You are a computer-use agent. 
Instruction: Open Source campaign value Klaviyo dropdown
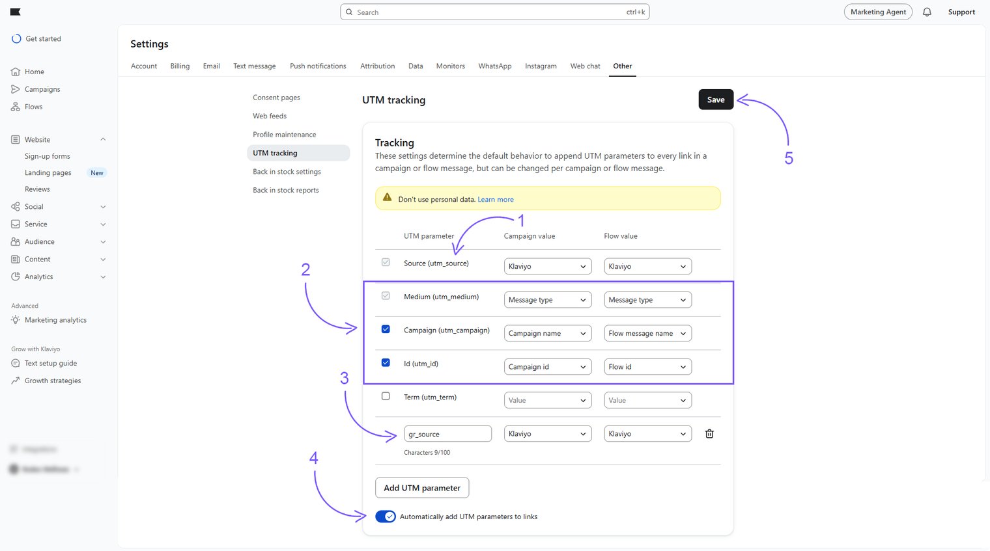[x=547, y=266]
